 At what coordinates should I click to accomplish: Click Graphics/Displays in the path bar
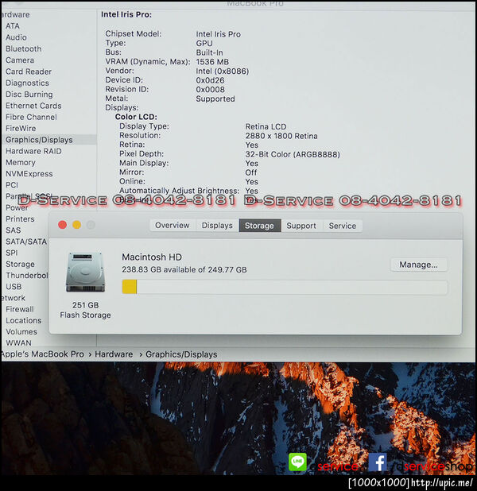click(x=181, y=354)
